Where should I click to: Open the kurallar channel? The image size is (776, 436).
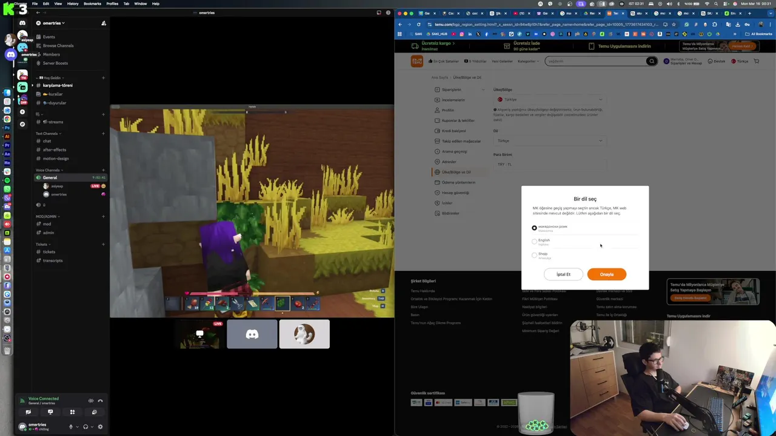[x=52, y=94]
